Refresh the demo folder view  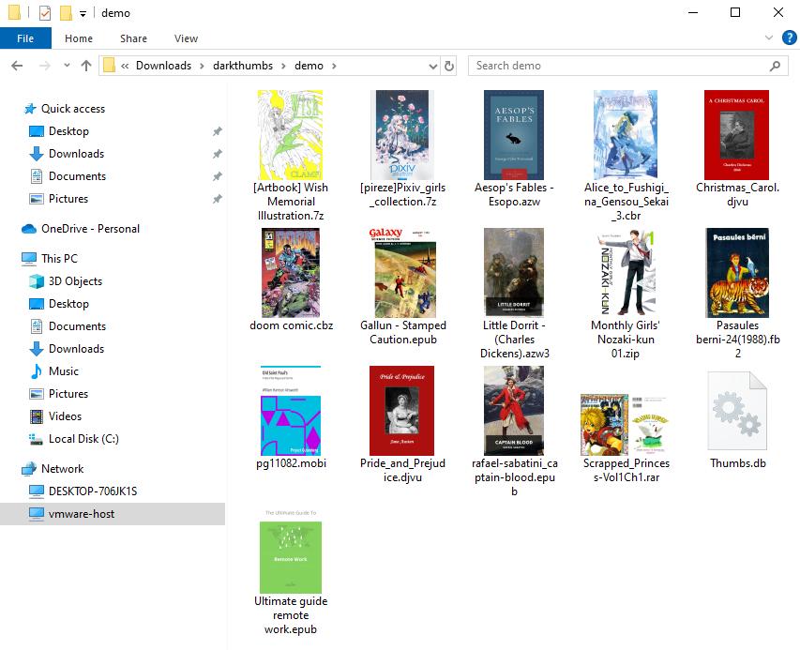[x=448, y=66]
